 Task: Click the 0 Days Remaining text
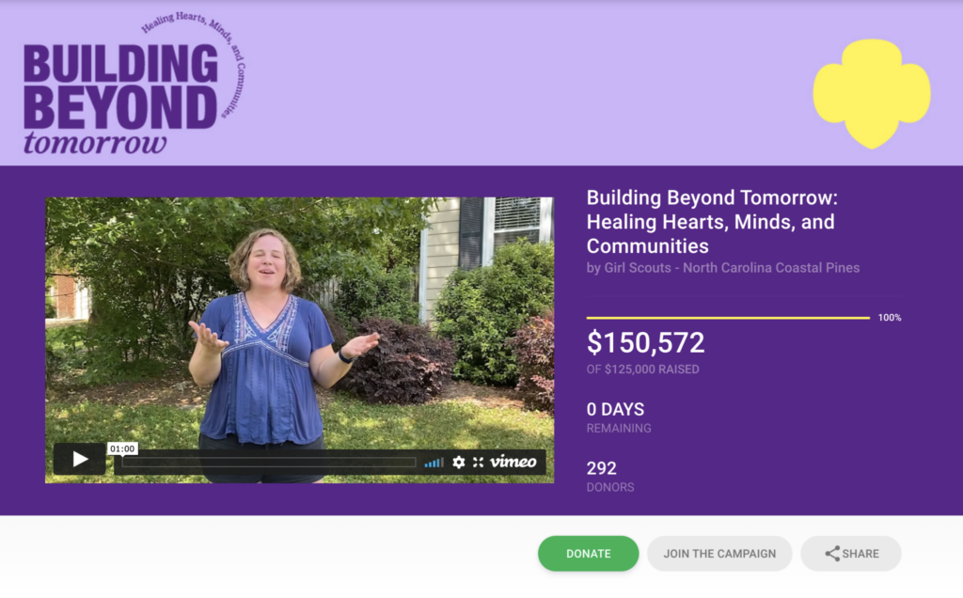tap(619, 417)
